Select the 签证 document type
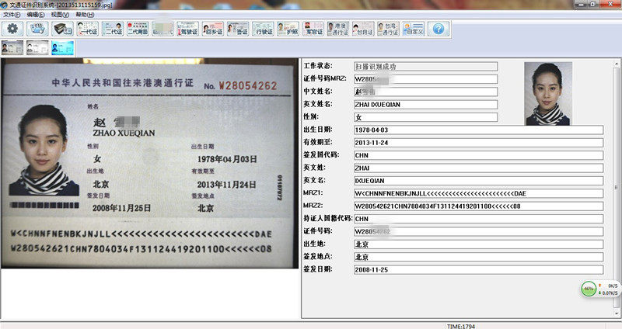Image resolution: width=622 pixels, height=329 pixels. 238,29
